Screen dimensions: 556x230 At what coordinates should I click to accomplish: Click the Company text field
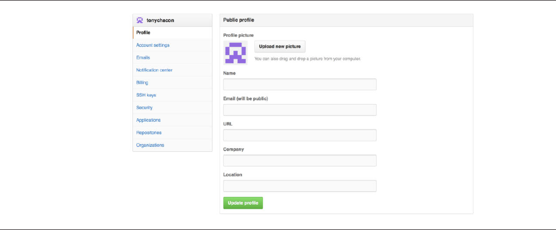(300, 161)
